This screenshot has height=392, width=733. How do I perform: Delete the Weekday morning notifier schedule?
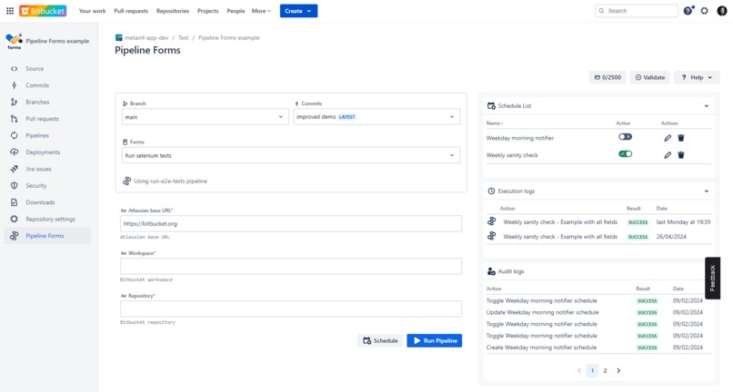(x=681, y=138)
